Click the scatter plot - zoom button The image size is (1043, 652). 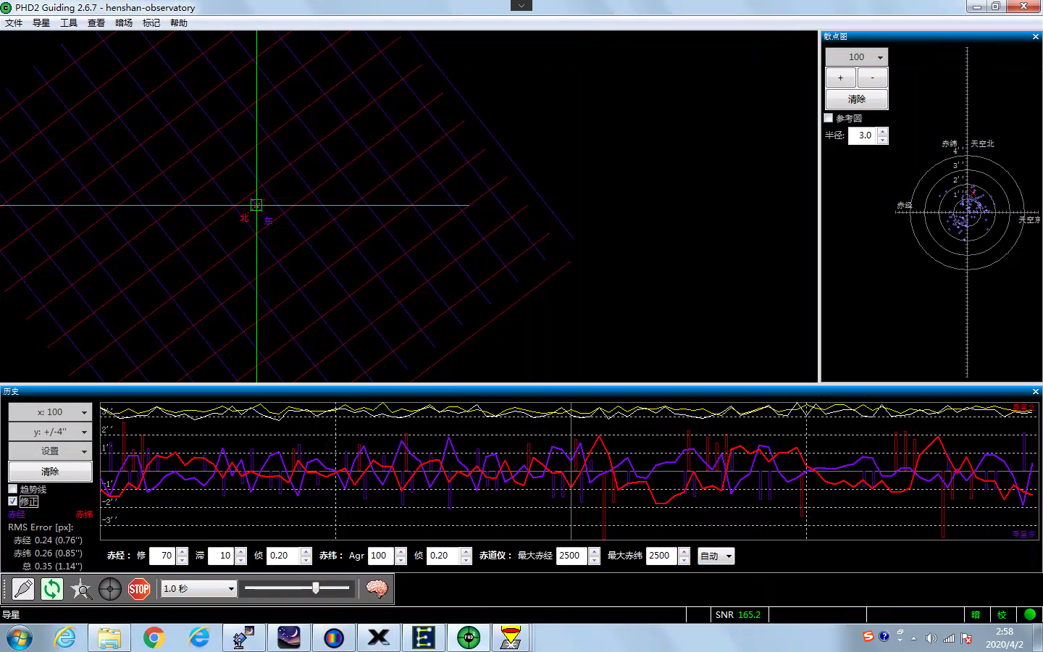[x=873, y=78]
